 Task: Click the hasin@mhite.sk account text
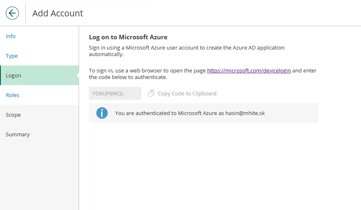pos(245,113)
